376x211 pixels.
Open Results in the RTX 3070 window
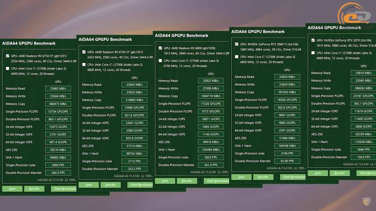339,173
